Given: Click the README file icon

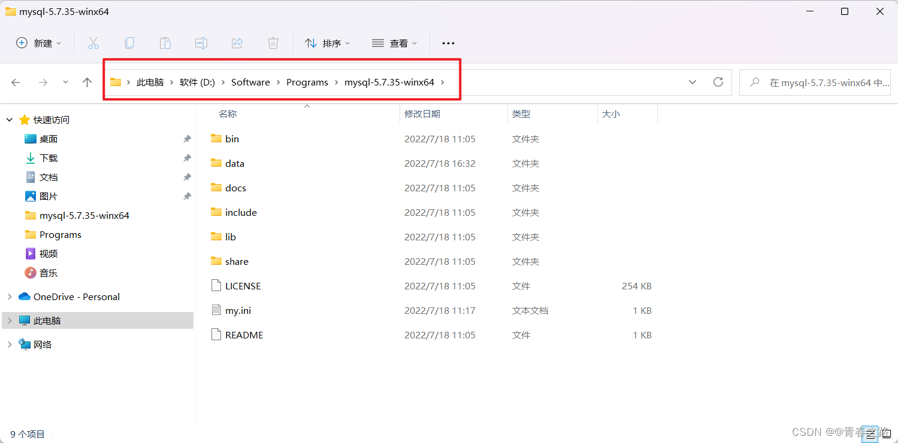Looking at the screenshot, I should pos(216,334).
